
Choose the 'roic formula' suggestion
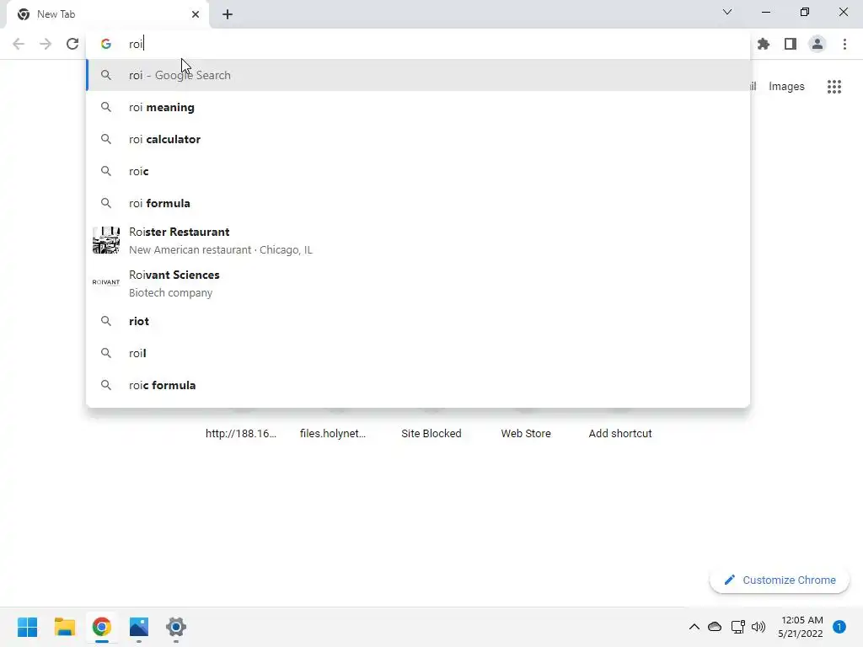click(x=418, y=385)
